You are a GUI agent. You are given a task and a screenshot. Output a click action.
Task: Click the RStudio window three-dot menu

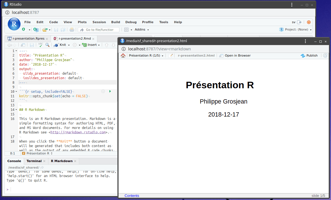click(x=292, y=5)
